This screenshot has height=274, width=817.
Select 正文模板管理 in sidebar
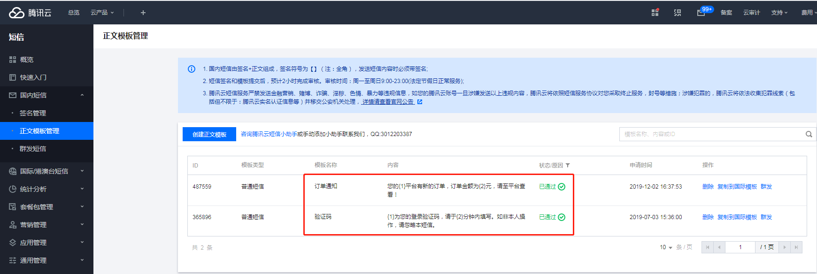pos(46,131)
